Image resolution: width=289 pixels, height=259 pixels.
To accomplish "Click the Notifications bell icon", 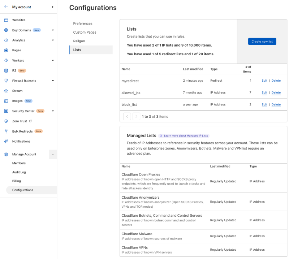I will pos(5,141).
